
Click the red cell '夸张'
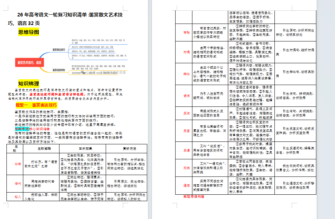point(187,33)
